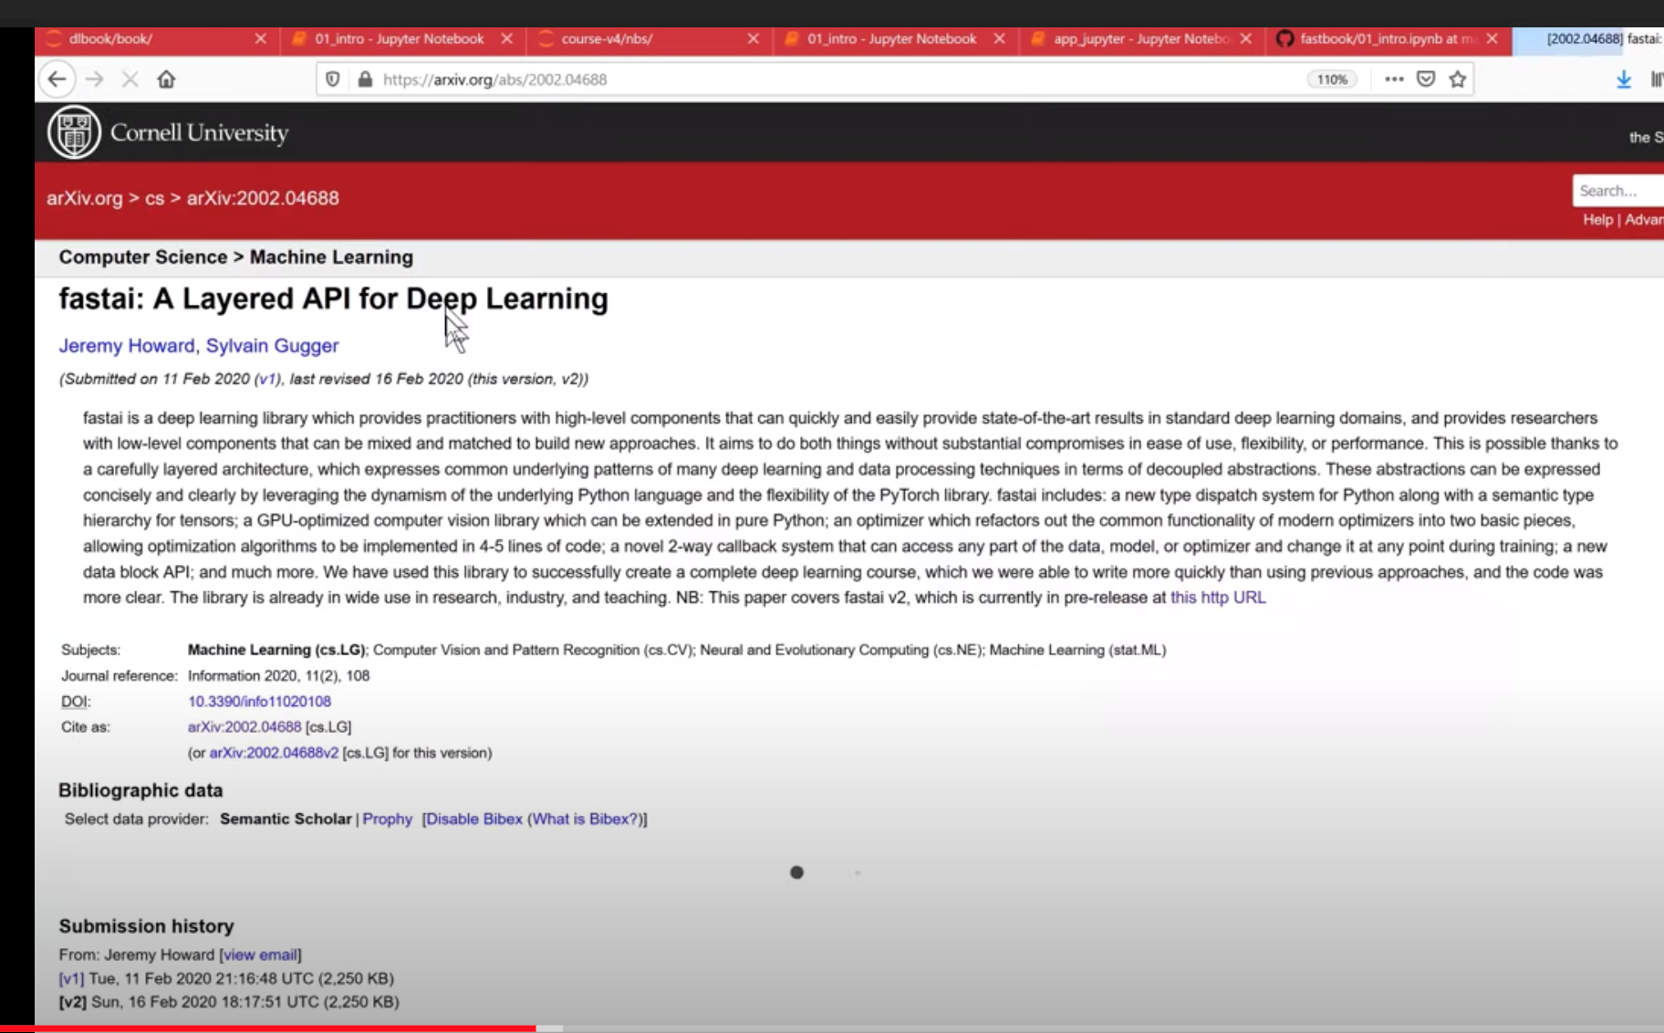Open the v1 link in submission date line
Image resolution: width=1664 pixels, height=1033 pixels.
[x=266, y=379]
